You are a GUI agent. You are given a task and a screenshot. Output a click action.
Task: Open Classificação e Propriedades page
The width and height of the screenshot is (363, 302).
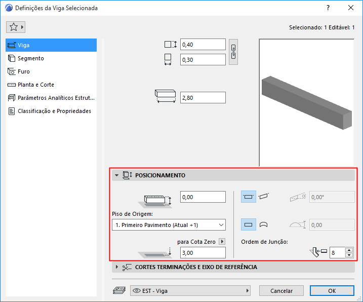point(51,111)
